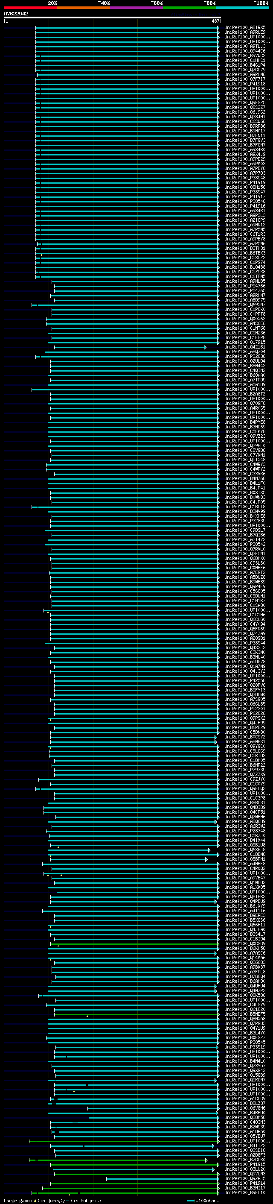The height and width of the screenshot is (1204, 273).
Task: Open hit UniRef100_A8IRX5
Action: [245, 28]
